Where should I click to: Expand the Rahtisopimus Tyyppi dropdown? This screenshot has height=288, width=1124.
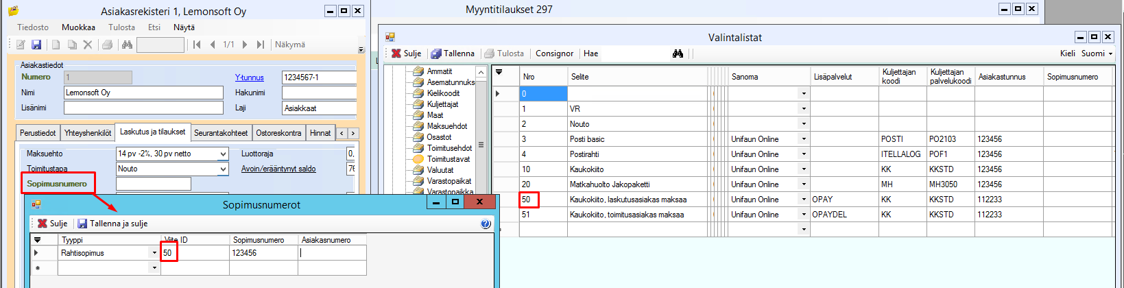pos(154,253)
